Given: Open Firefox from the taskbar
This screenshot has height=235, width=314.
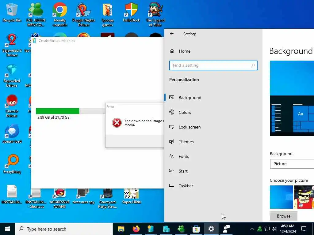Looking at the screenshot, I should click(x=136, y=229).
